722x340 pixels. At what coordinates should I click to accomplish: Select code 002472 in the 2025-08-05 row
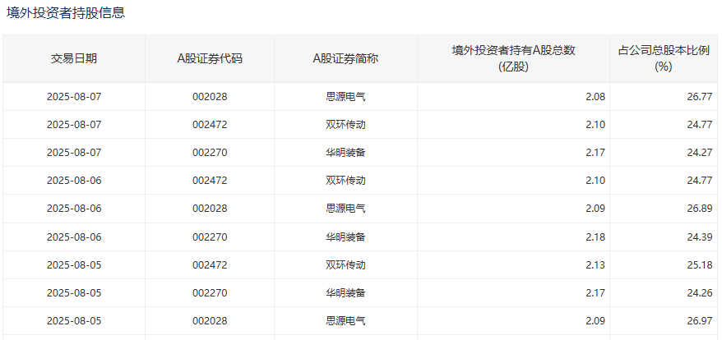point(210,264)
